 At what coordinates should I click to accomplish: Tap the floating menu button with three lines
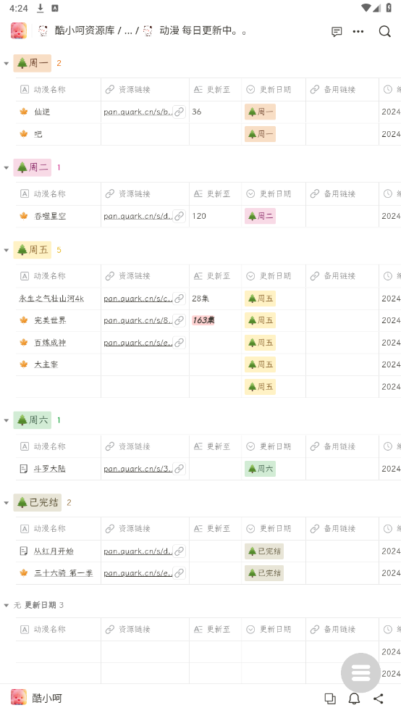pos(360,672)
